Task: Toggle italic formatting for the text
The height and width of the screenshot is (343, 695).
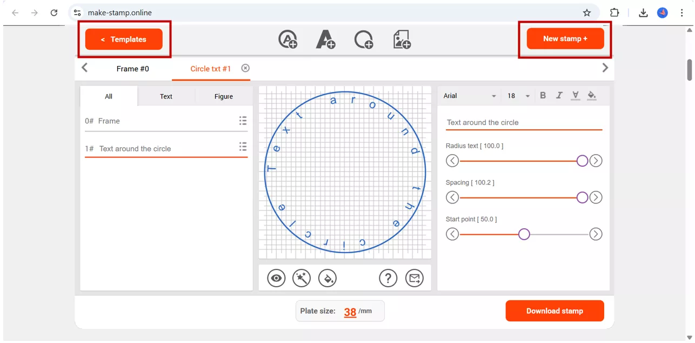Action: 559,95
